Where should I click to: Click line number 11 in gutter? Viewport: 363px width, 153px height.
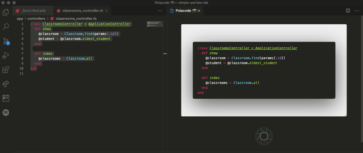(x=21, y=73)
